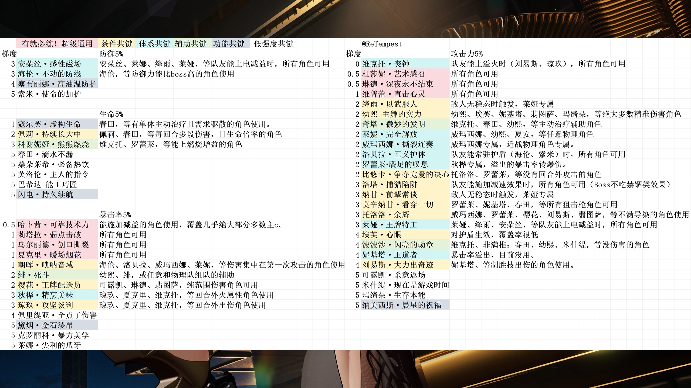Click the 黛烟・金石裂帛 cell
This screenshot has height=388, width=691.
[45, 325]
